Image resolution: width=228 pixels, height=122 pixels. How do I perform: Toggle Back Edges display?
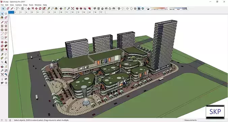(x=123, y=9)
